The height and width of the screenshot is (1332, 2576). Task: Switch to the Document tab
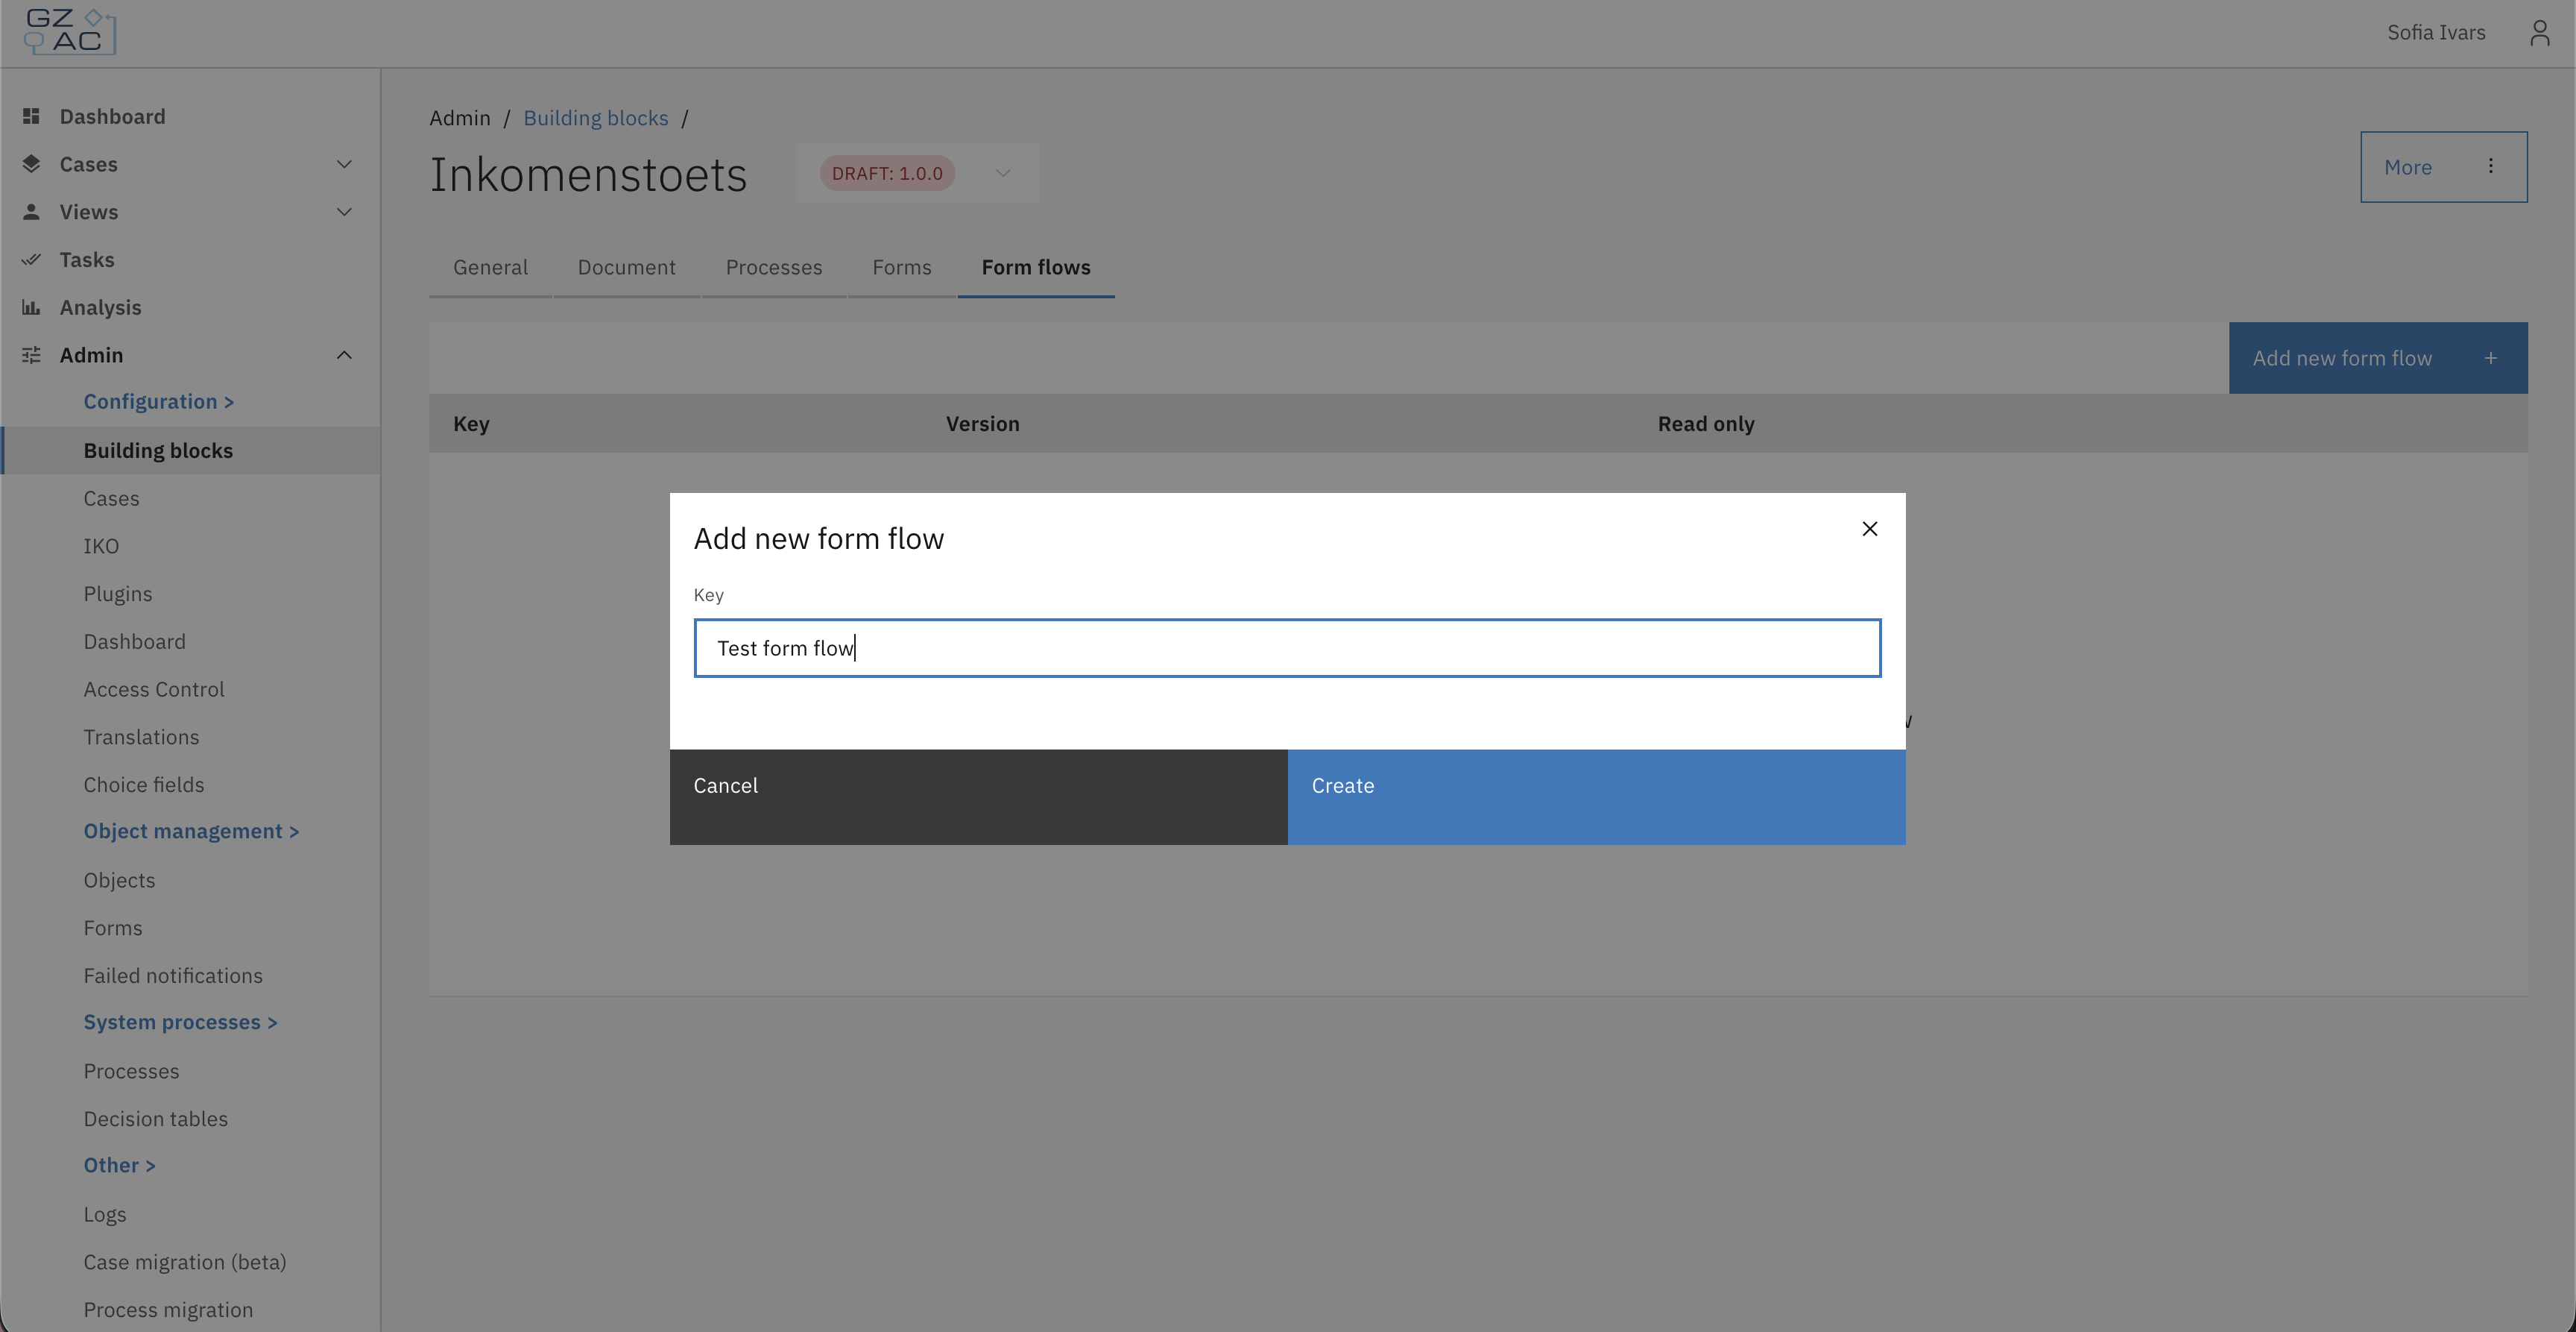click(x=627, y=267)
